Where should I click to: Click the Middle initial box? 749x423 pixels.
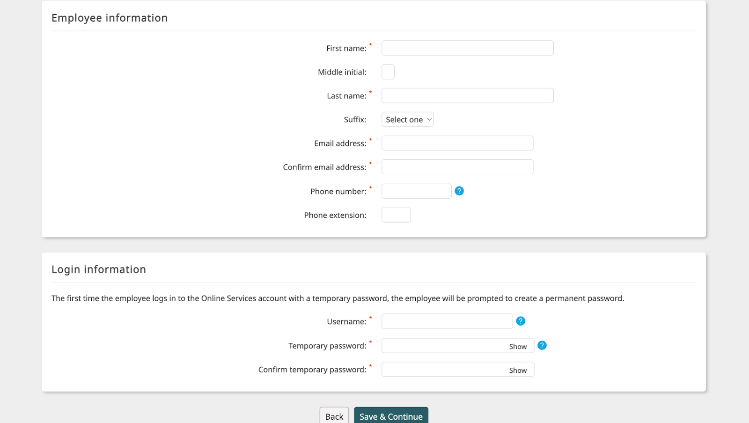pyautogui.click(x=388, y=72)
